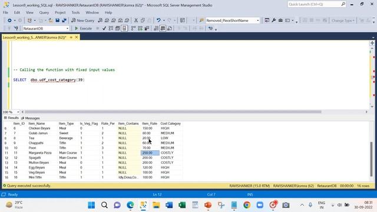
Task: Toggle Include Actual Execution Plan
Action: (134, 28)
